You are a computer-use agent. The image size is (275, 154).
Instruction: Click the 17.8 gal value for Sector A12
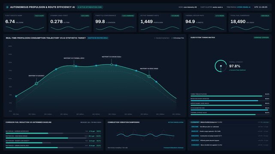click(92, 131)
